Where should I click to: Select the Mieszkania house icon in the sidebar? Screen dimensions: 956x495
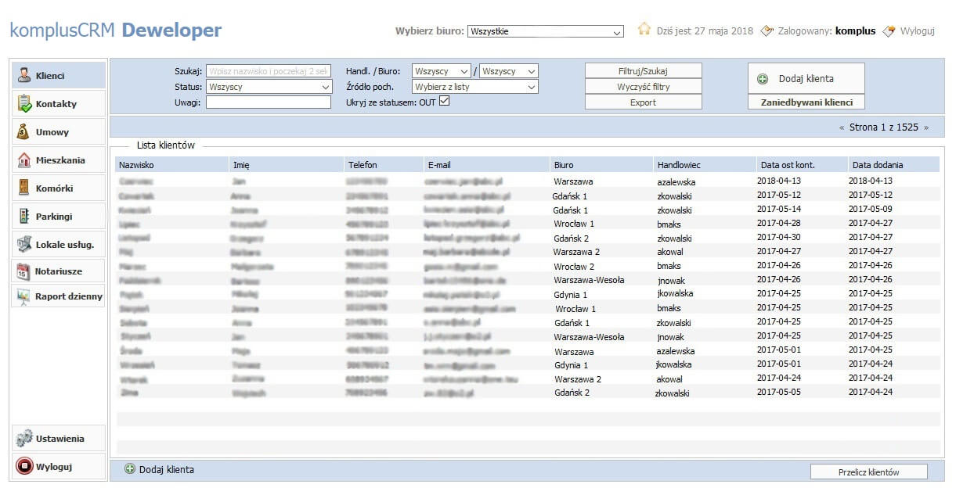(24, 160)
